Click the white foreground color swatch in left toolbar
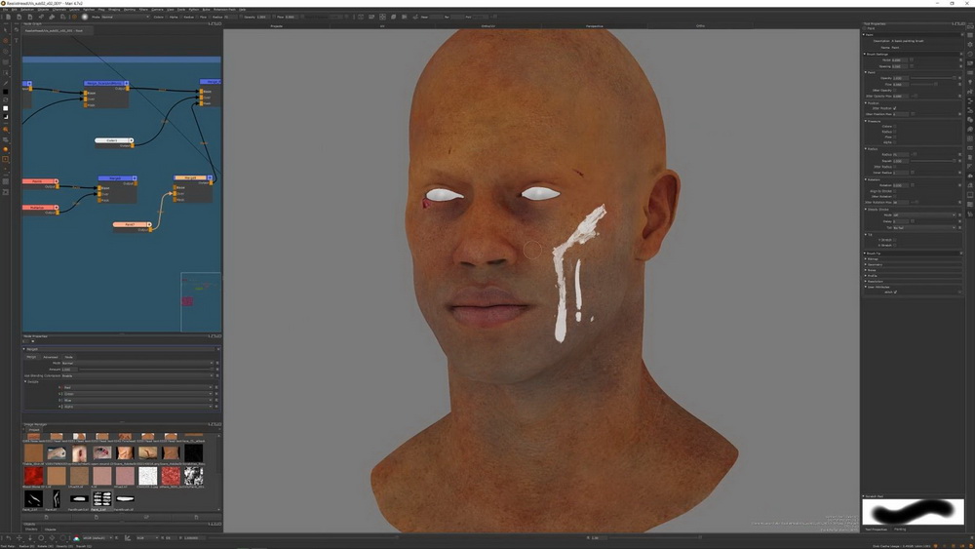This screenshot has width=975, height=549. 6,108
